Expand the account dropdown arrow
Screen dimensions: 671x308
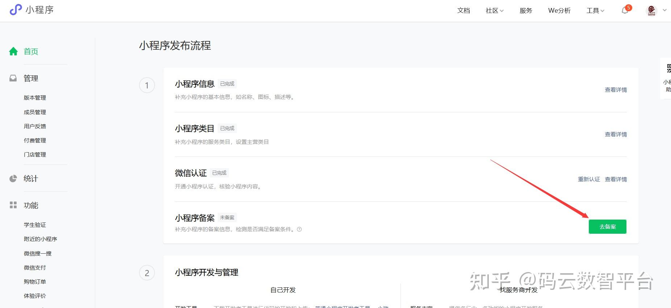664,10
